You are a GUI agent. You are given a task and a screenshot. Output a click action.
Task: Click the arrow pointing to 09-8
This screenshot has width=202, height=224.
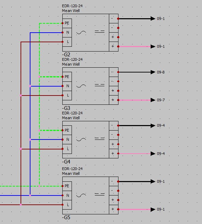click(x=153, y=72)
